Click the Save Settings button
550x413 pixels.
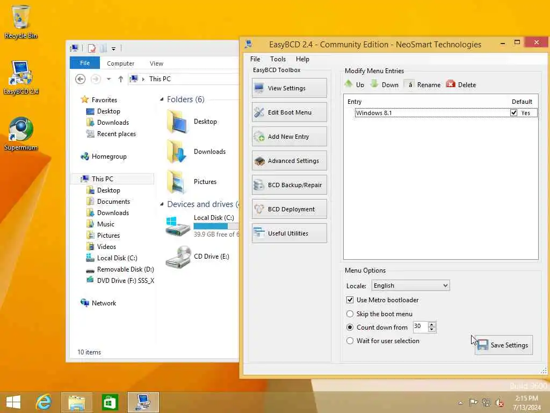[x=504, y=345]
